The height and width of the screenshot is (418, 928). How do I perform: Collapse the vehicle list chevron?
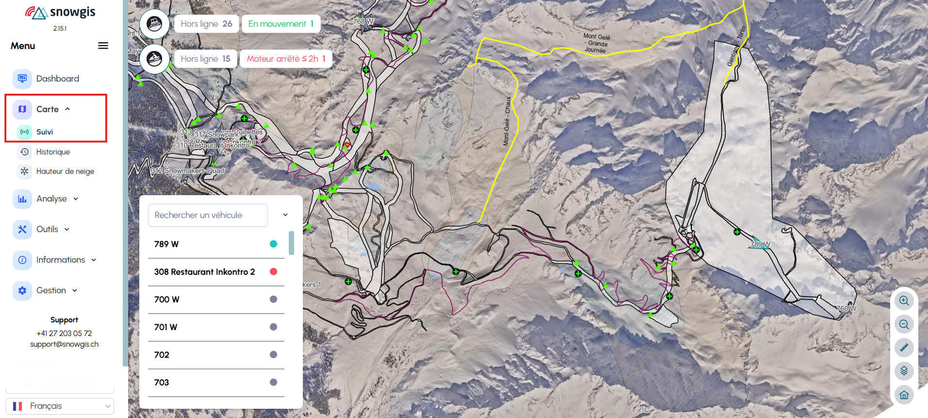[285, 215]
